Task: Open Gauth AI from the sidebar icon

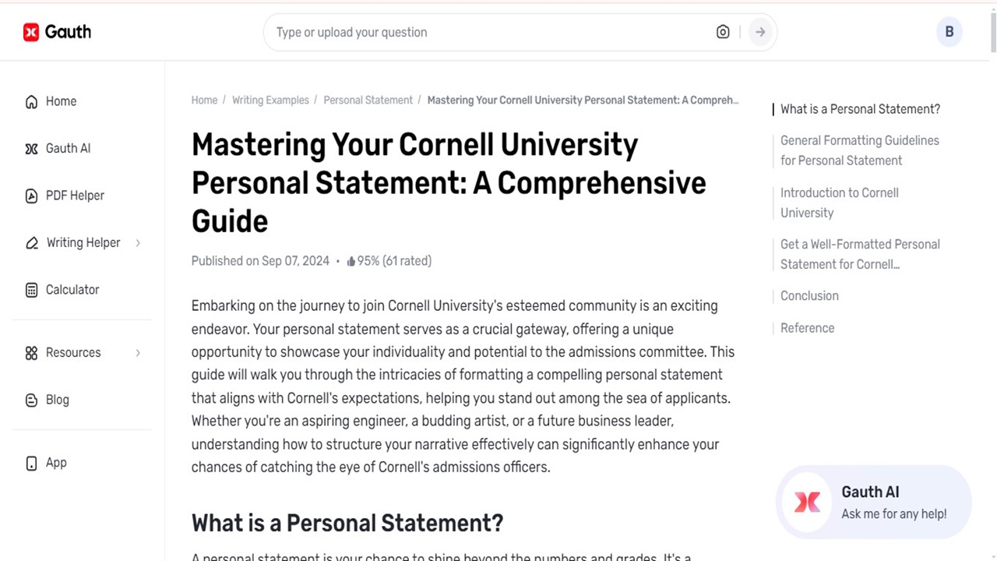Action: (31, 148)
